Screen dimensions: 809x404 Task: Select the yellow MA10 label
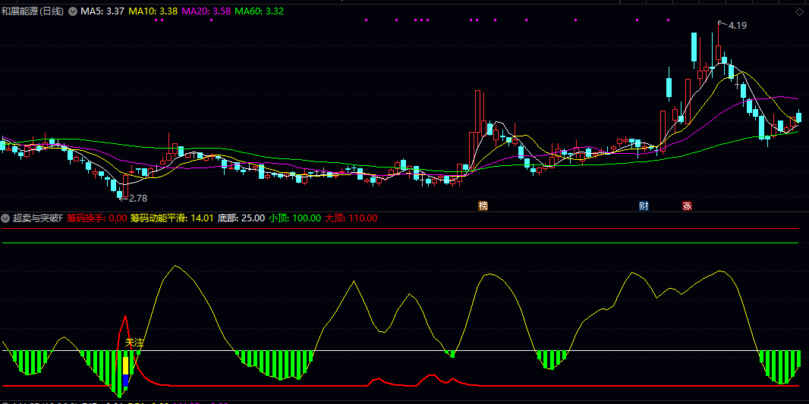[x=153, y=11]
